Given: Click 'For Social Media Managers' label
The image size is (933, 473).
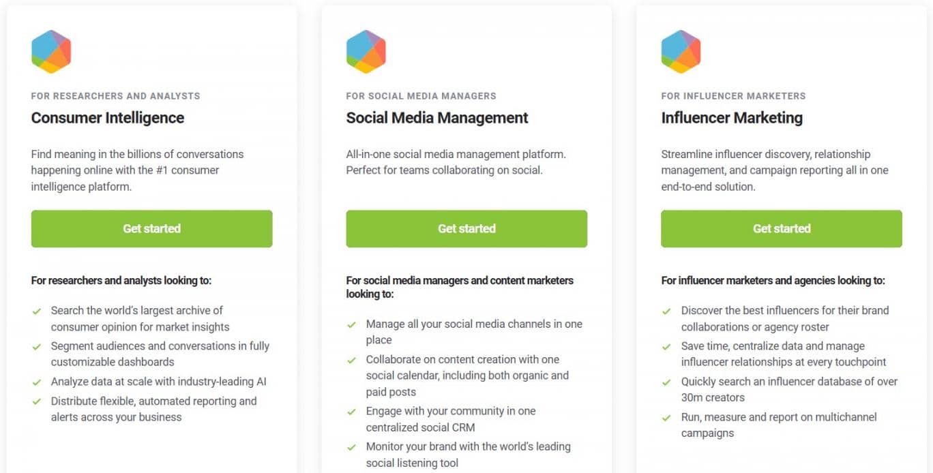Looking at the screenshot, I should 421,96.
